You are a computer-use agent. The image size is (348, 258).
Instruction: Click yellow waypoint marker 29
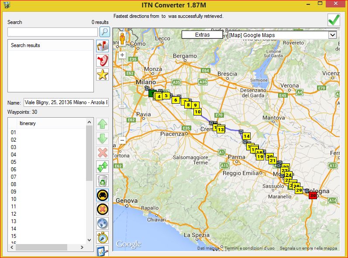click(299, 190)
